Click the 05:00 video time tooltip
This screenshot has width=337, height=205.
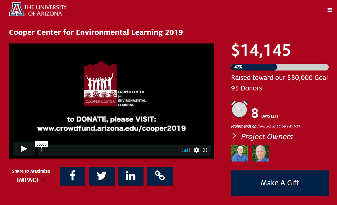click(42, 144)
